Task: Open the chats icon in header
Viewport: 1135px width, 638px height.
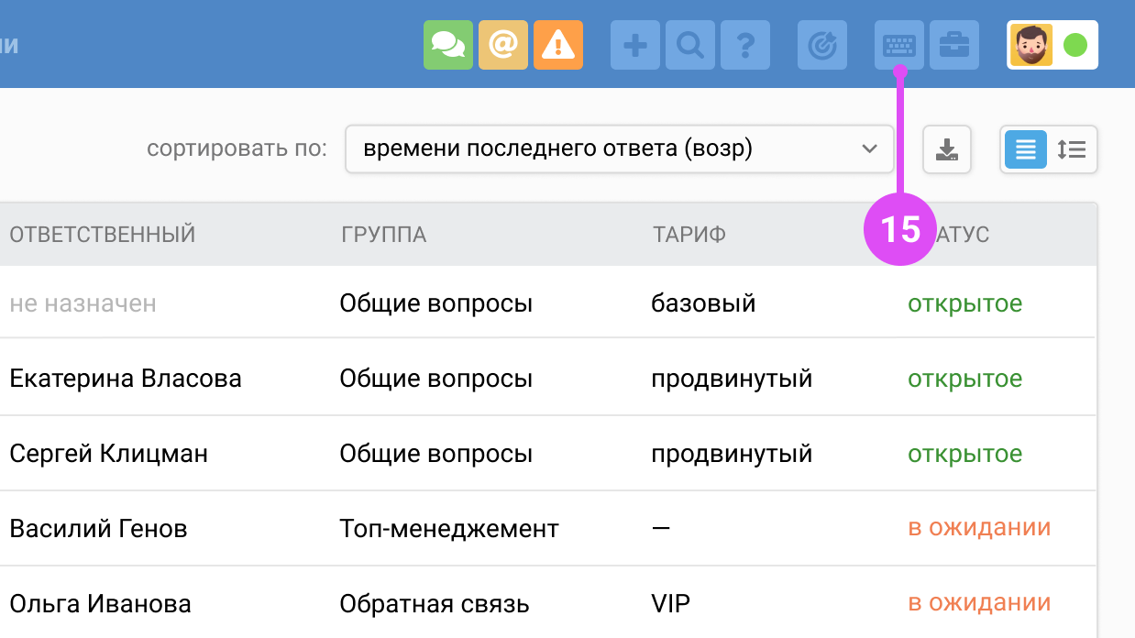Action: [447, 45]
